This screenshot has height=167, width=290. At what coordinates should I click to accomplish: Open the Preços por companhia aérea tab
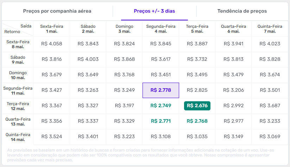click(x=57, y=11)
